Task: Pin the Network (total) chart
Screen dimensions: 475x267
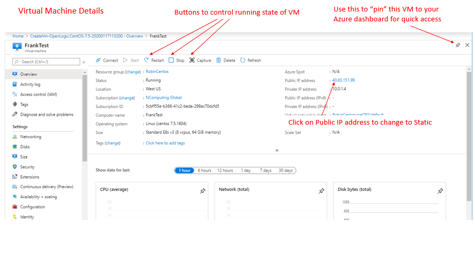Action: coord(322,191)
